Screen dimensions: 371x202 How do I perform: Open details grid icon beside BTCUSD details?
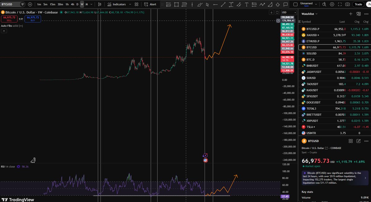351,141
